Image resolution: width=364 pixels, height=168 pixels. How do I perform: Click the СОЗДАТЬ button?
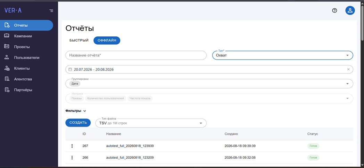(x=78, y=123)
